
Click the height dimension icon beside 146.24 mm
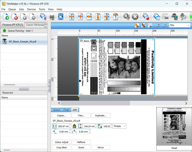(x=80, y=126)
